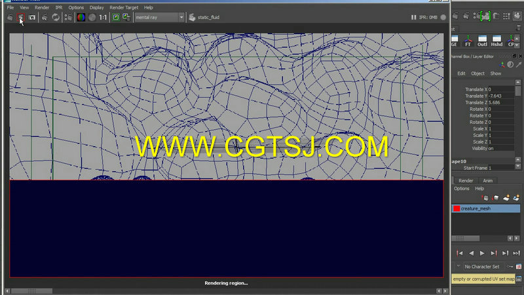Open the Channel Box Edit menu
The width and height of the screenshot is (524, 295).
[x=461, y=73]
